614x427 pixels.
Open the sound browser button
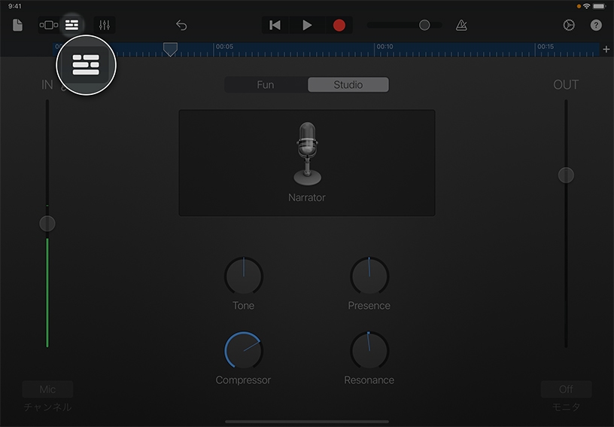48,25
